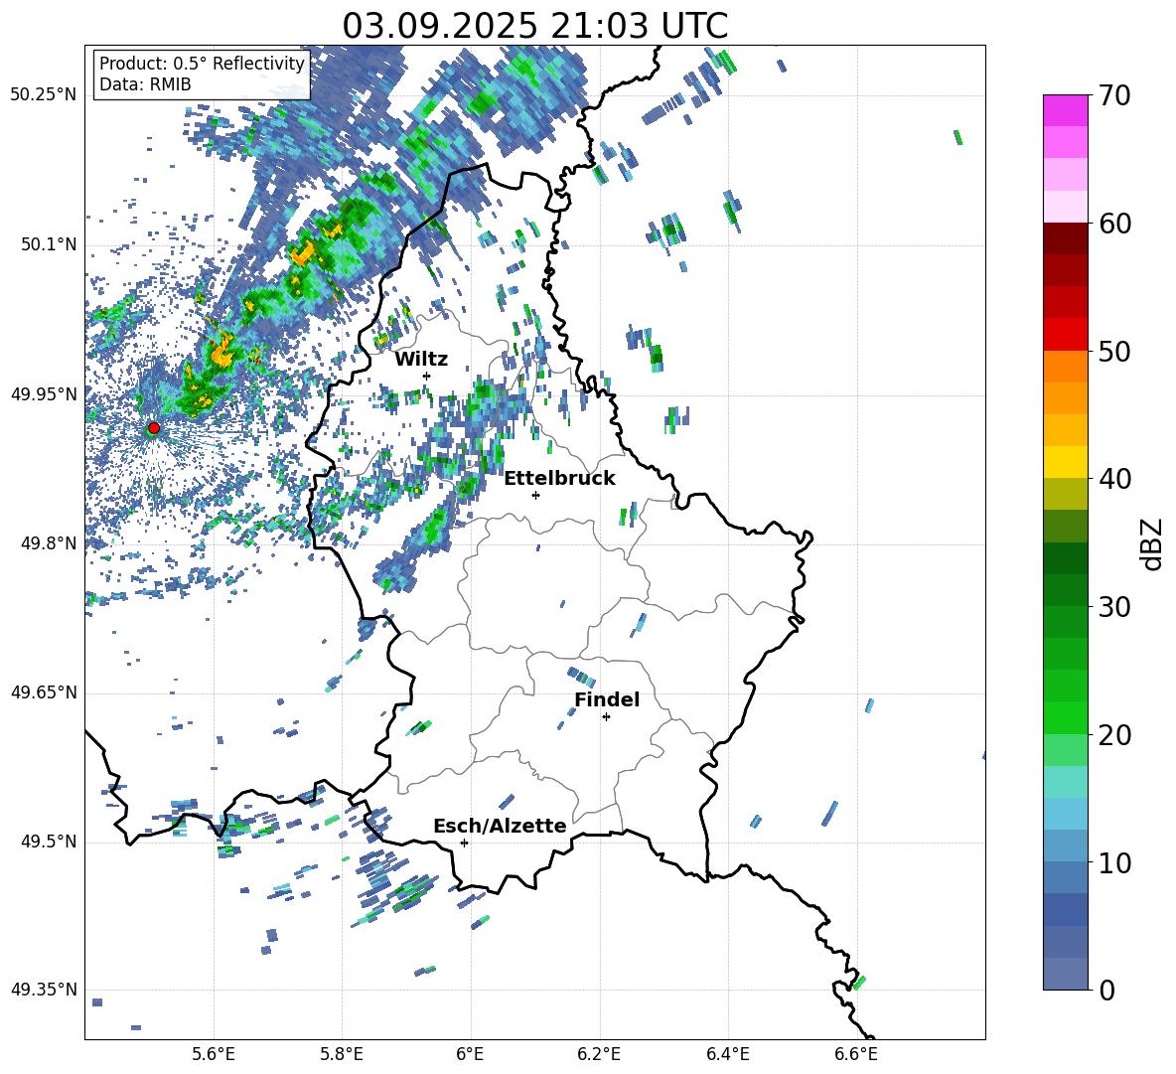Click the colorbar value 10
Viewport: 1176px width, 1074px height.
click(x=1114, y=862)
